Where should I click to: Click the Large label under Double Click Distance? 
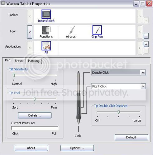pos(137,121)
